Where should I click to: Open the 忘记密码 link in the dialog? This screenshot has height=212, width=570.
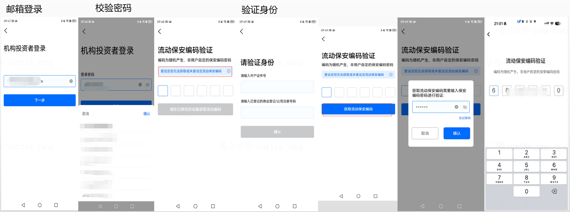[x=464, y=118]
